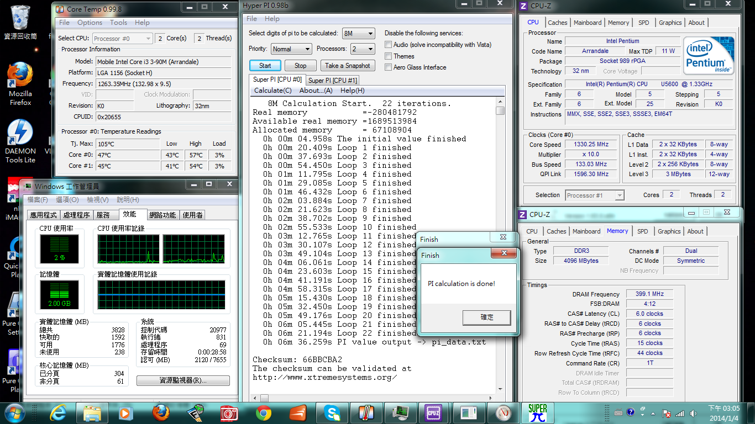The width and height of the screenshot is (755, 424).
Task: Open Task Manager 檔案(F) menu
Action: 37,200
